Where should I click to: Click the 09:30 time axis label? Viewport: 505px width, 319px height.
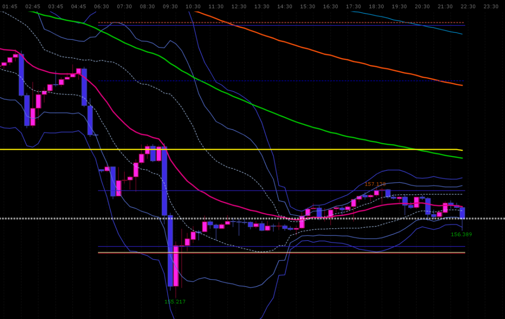point(170,6)
